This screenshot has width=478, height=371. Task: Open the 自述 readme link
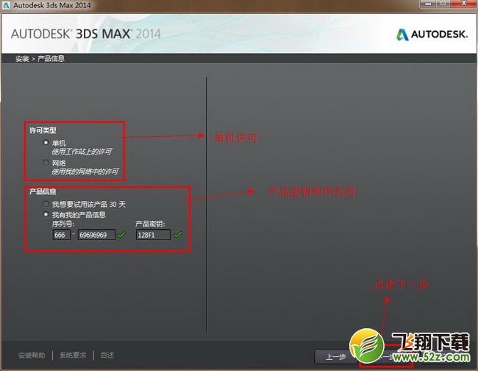107,355
